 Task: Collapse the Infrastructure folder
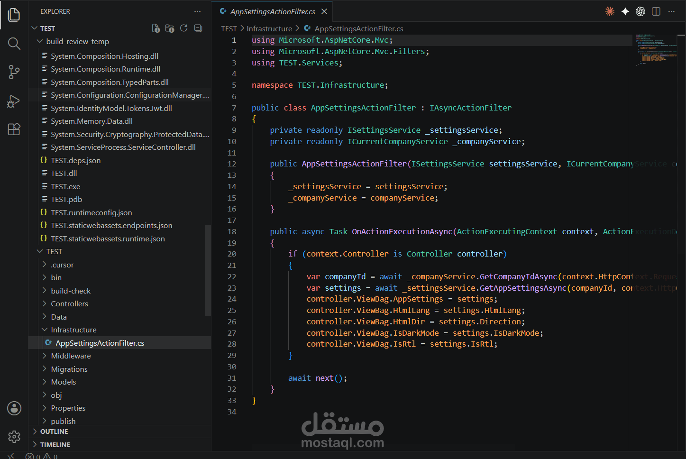[45, 330]
